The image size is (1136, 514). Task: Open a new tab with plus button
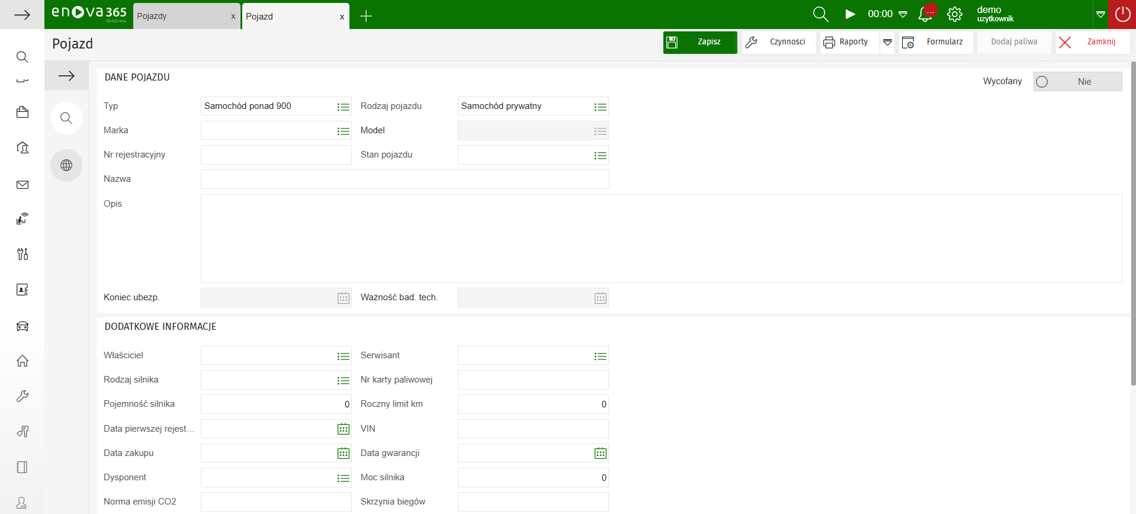[366, 16]
